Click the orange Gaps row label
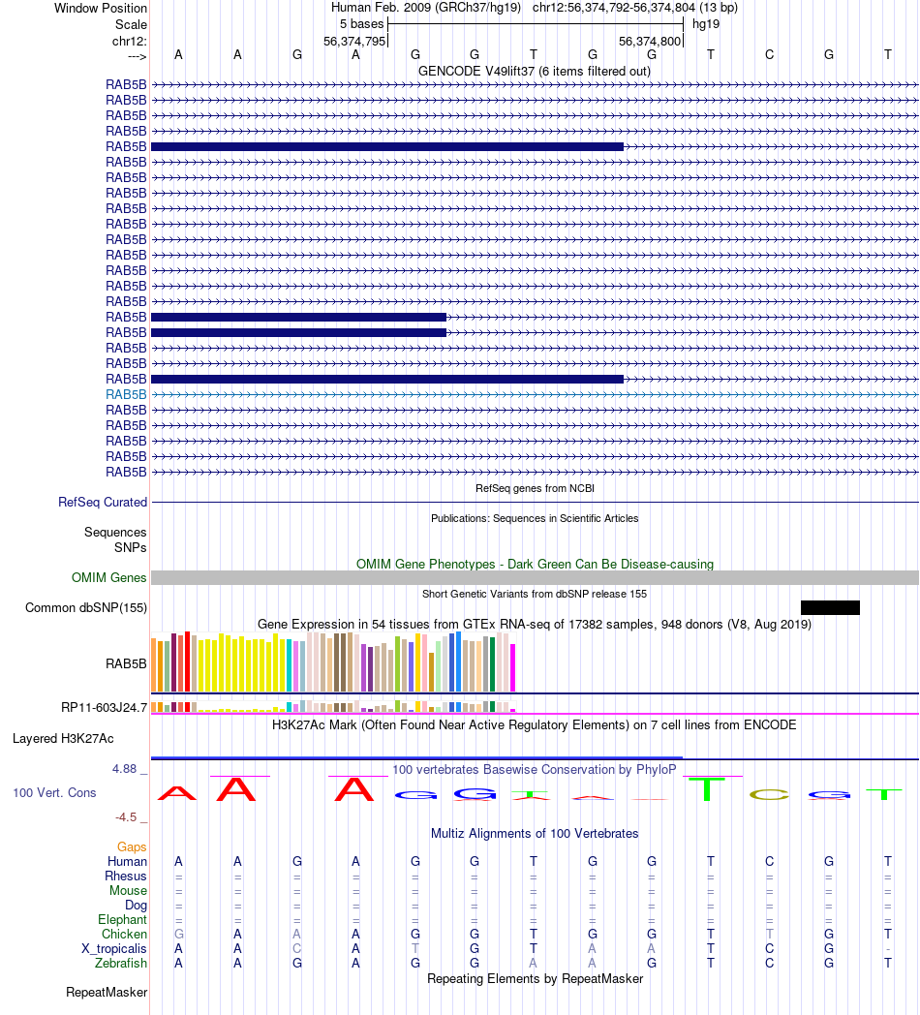Viewport: 920px width, 1015px height. [x=132, y=846]
